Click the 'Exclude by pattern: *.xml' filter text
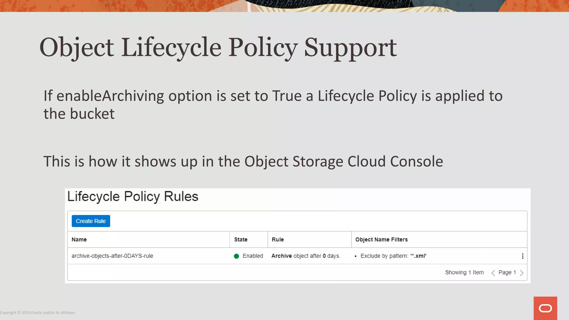Viewport: 569px width, 320px height. pos(393,256)
